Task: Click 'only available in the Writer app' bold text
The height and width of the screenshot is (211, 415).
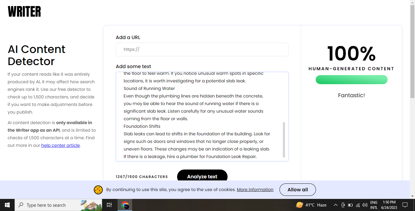Action: (50, 127)
